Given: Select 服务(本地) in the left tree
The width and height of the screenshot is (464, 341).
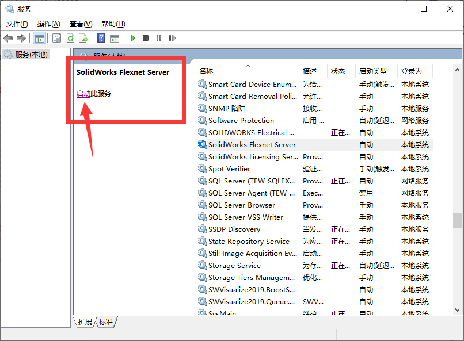Looking at the screenshot, I should [26, 55].
